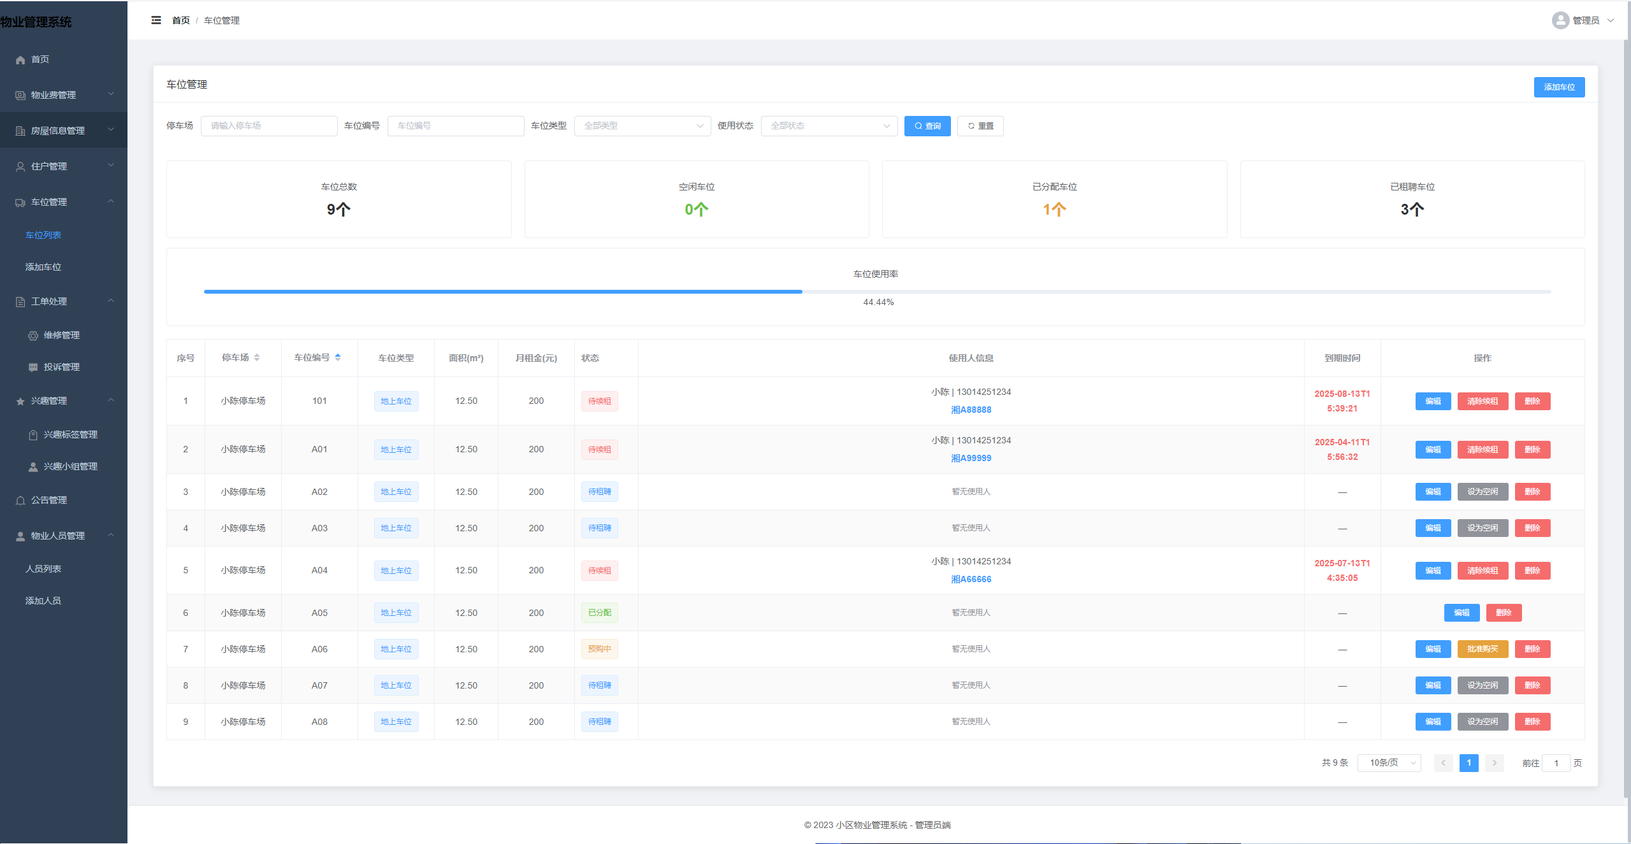Image resolution: width=1631 pixels, height=844 pixels.
Task: Click the 投诉管理 chat icon
Action: point(33,368)
